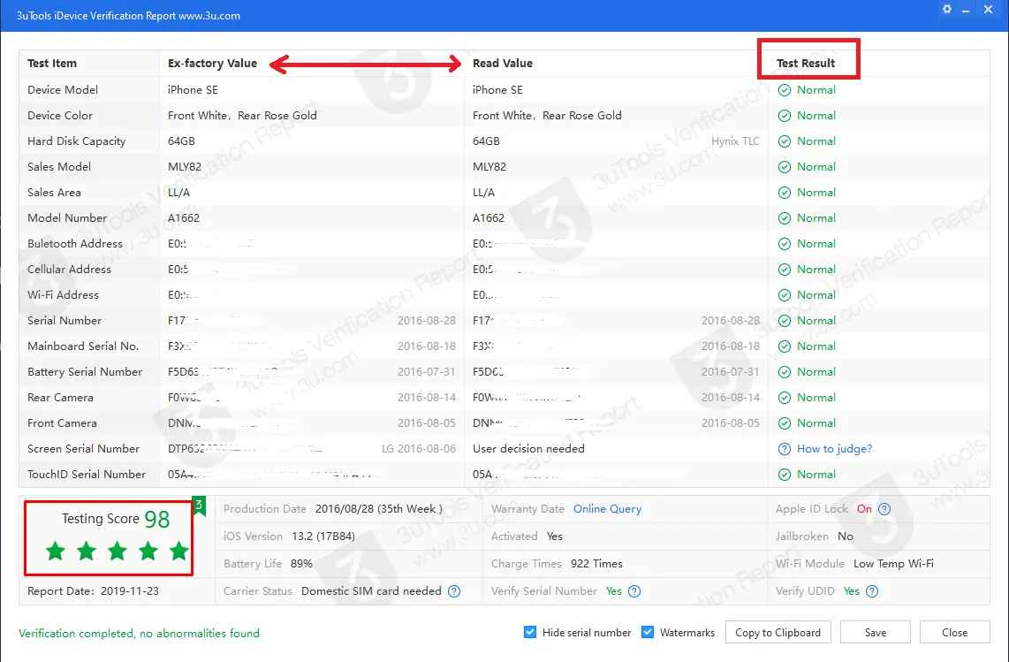Click the Copy to Clipboard button
1009x662 pixels.
tap(778, 632)
